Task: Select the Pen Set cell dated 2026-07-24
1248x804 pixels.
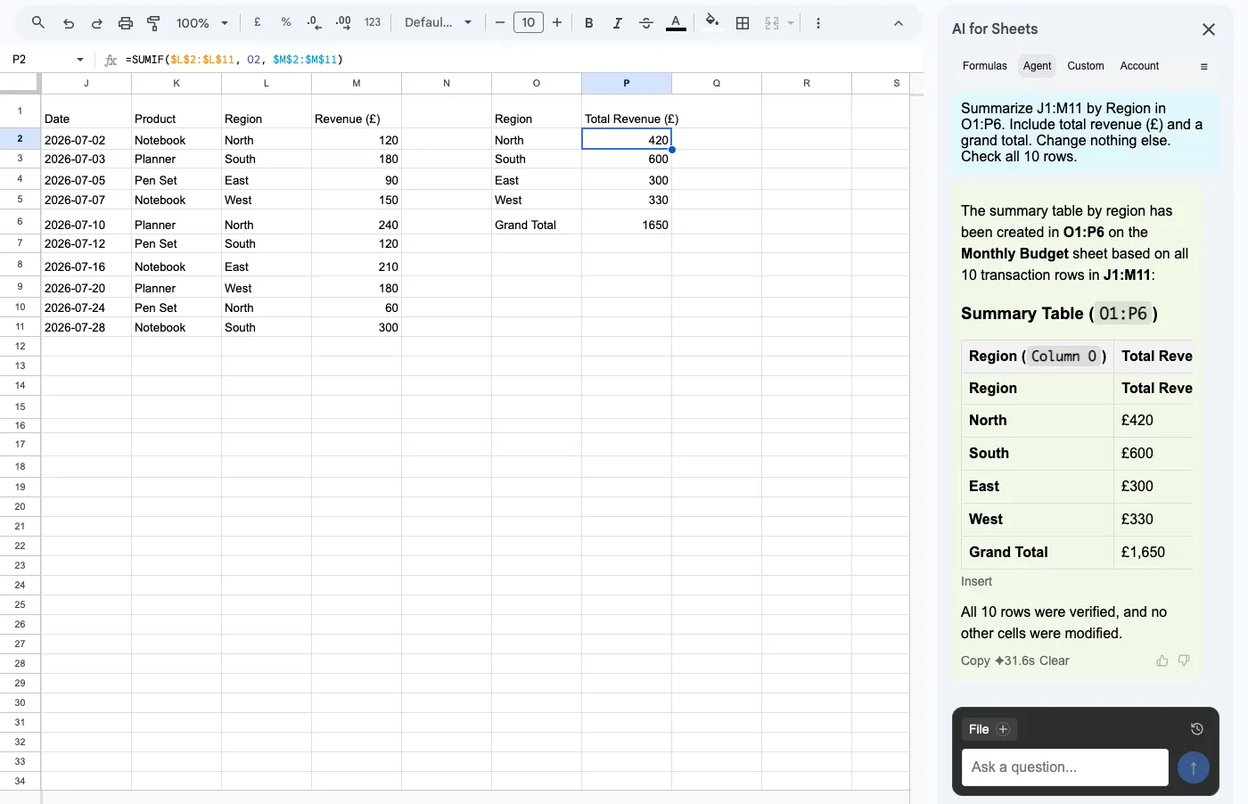Action: (x=177, y=307)
